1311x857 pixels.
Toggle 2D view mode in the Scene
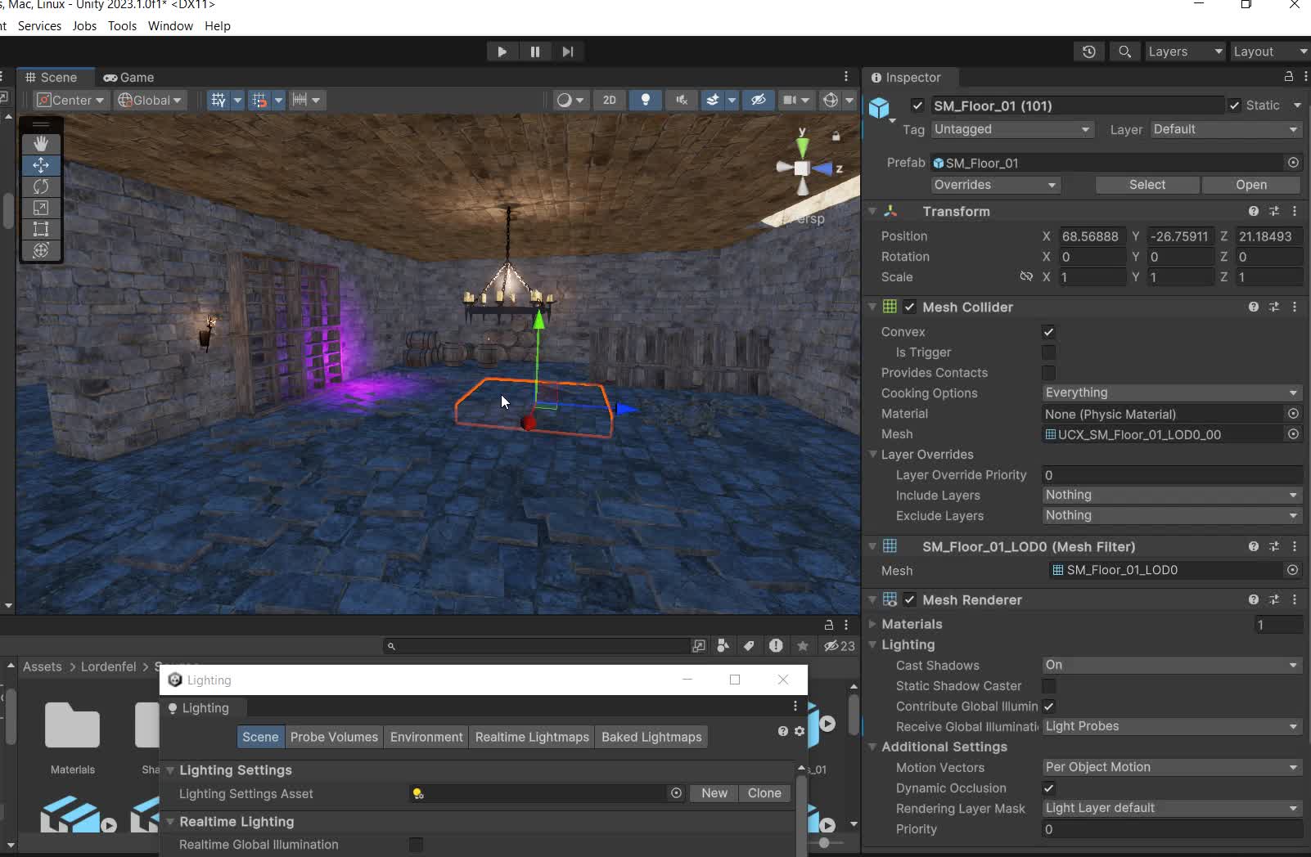tap(609, 100)
